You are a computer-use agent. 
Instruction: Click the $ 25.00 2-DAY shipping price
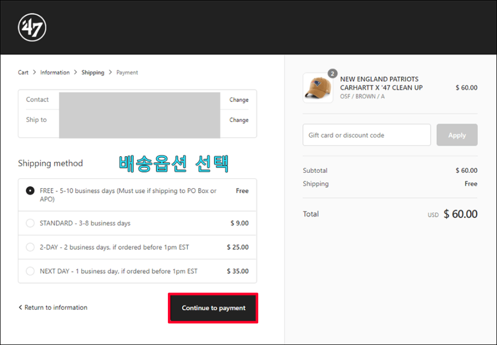click(x=238, y=247)
